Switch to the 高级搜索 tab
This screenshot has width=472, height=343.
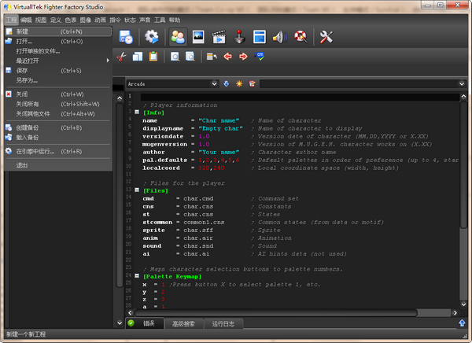[183, 323]
